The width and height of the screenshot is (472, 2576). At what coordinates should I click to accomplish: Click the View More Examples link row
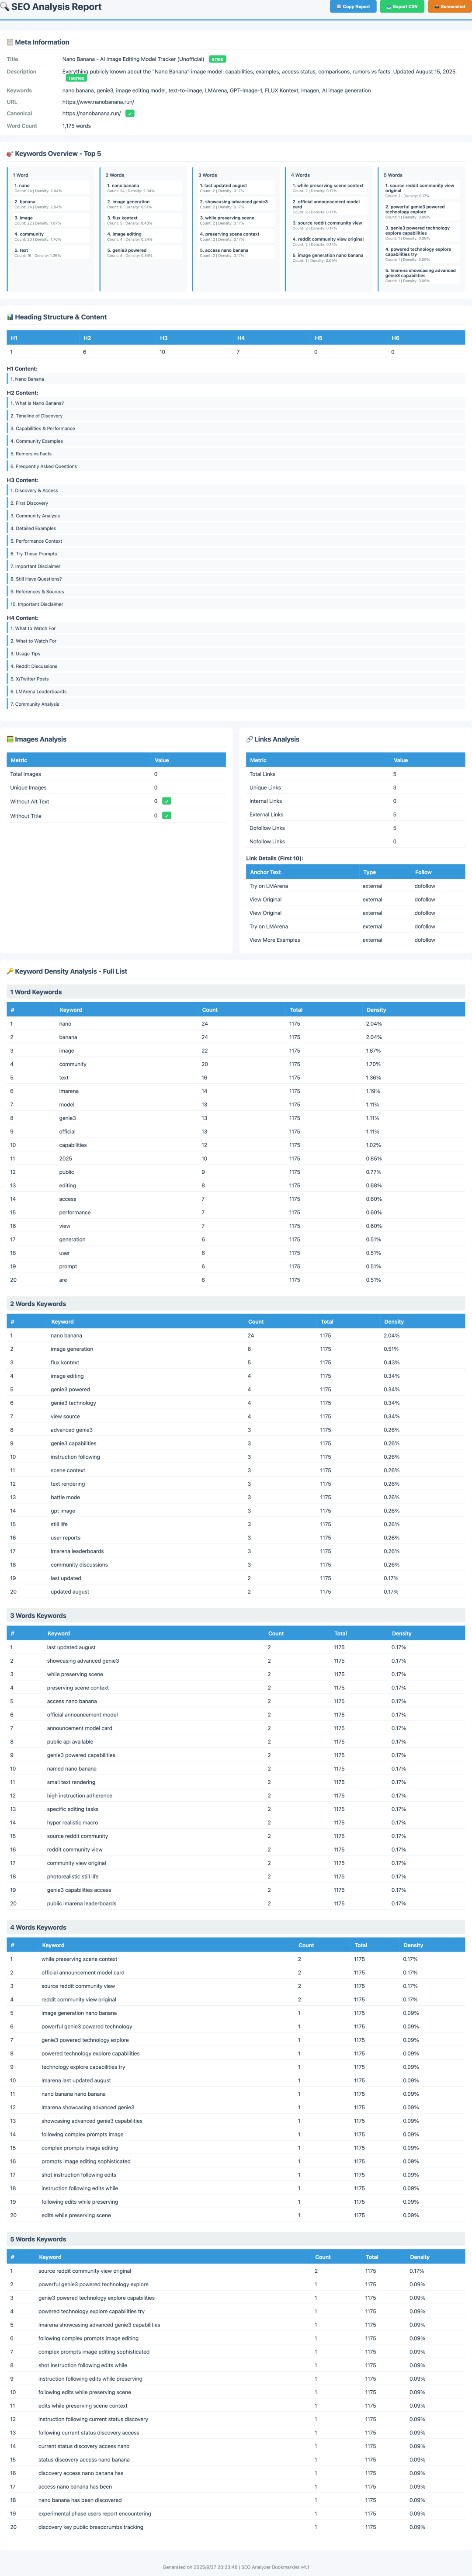point(355,940)
